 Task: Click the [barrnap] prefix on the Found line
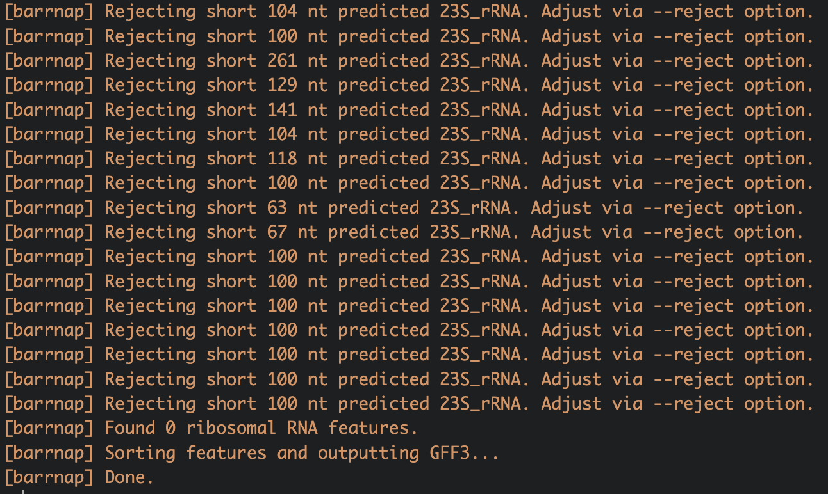click(49, 428)
